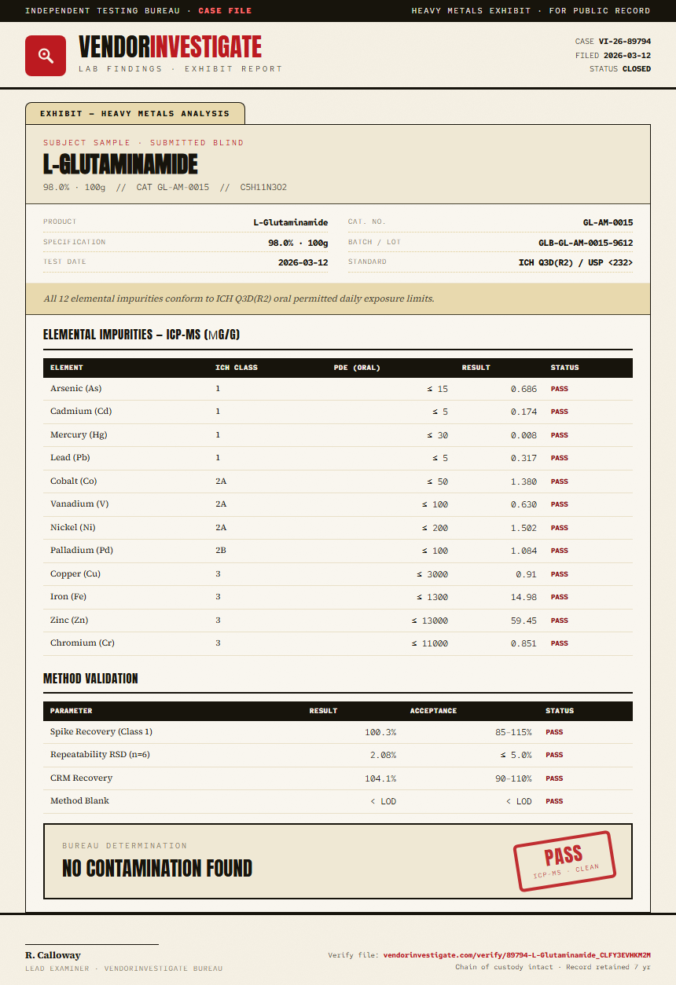Click the red magnifier logo icon

(46, 56)
